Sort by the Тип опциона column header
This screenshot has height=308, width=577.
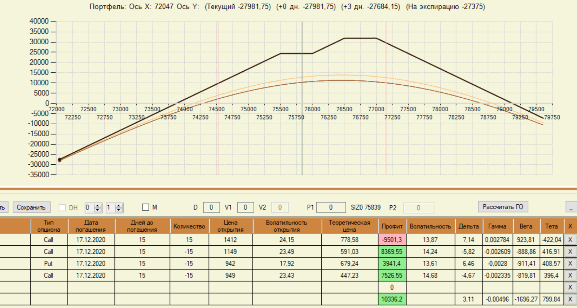pos(49,226)
